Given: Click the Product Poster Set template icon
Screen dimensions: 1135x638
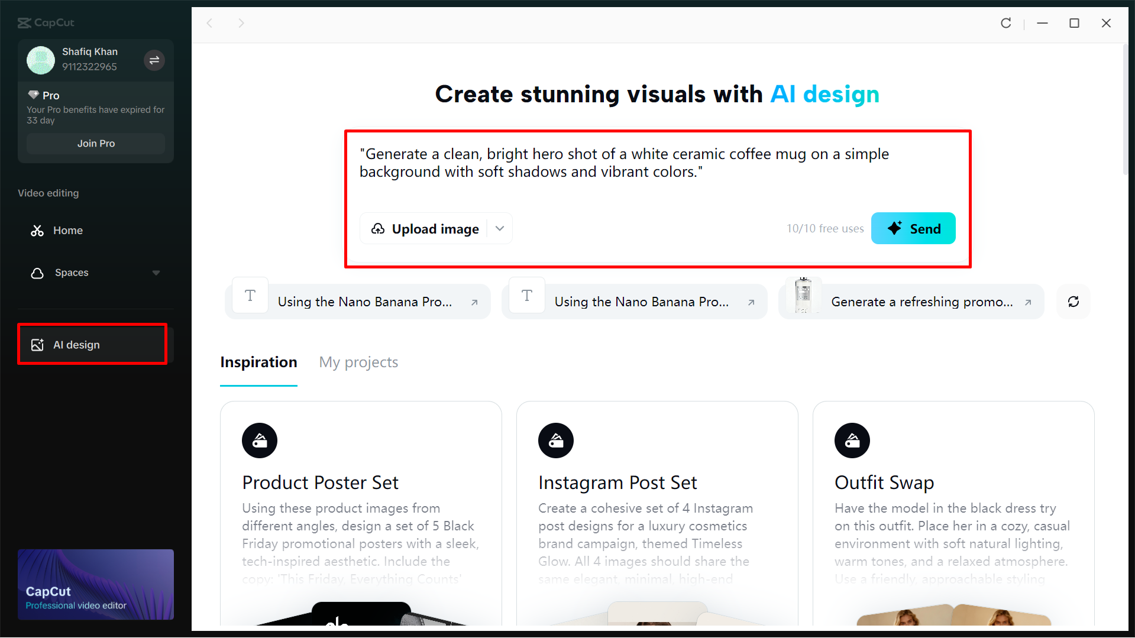Looking at the screenshot, I should (x=259, y=440).
